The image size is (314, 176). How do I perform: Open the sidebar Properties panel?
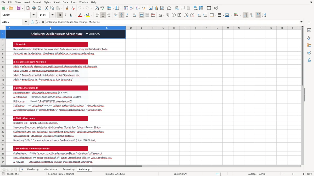(x=309, y=30)
